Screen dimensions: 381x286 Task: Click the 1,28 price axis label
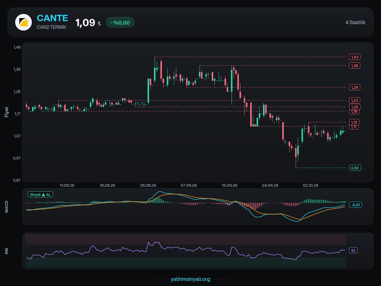[x=17, y=92]
